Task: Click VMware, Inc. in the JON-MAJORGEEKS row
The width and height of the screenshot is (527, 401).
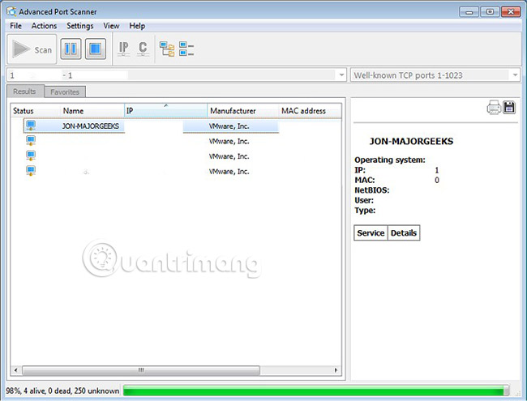Action: 229,126
